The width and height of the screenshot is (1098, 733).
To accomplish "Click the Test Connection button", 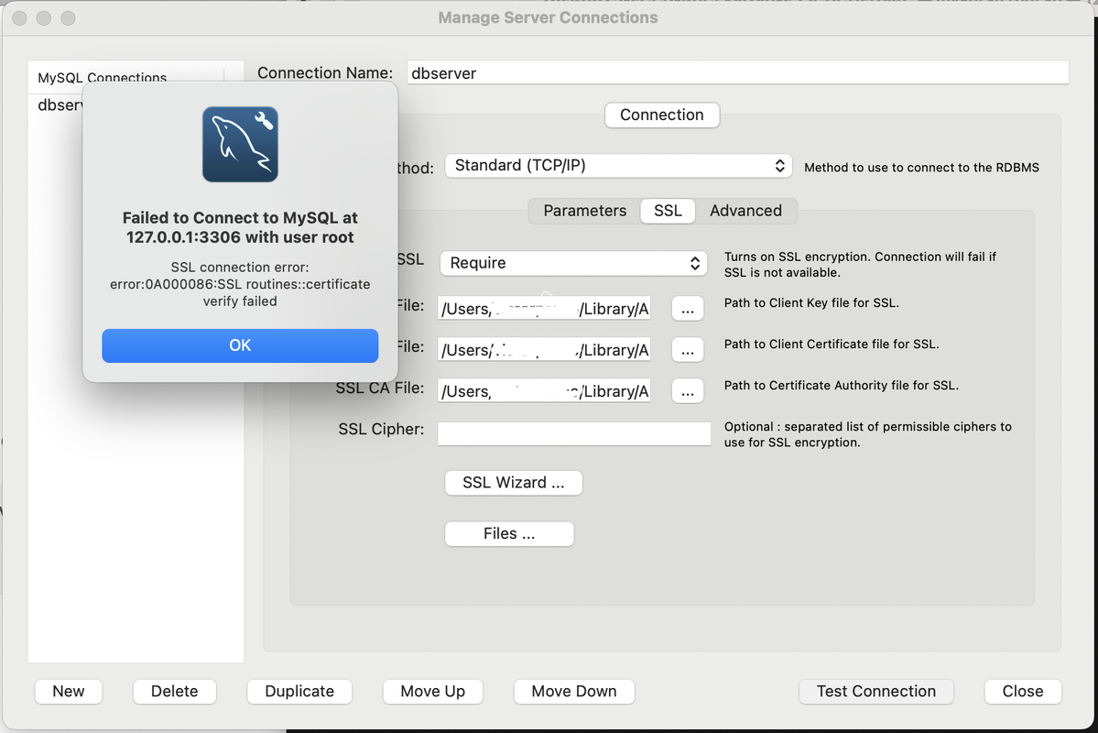I will point(876,692).
